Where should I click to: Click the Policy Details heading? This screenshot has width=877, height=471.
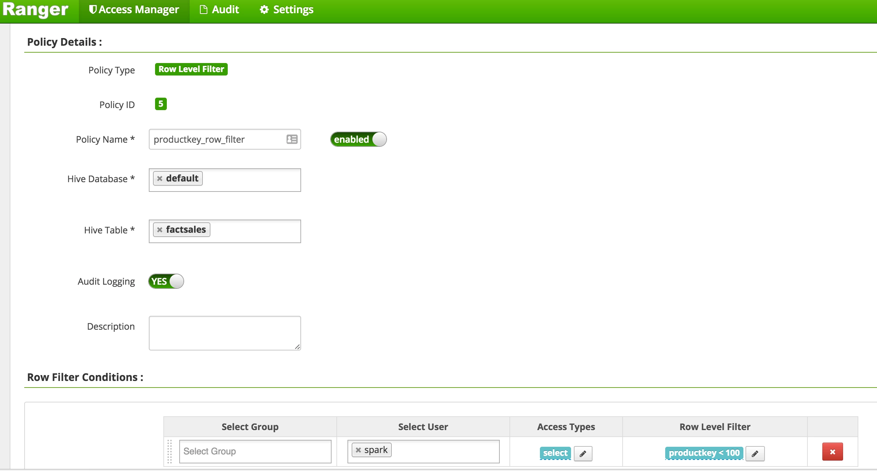tap(64, 42)
